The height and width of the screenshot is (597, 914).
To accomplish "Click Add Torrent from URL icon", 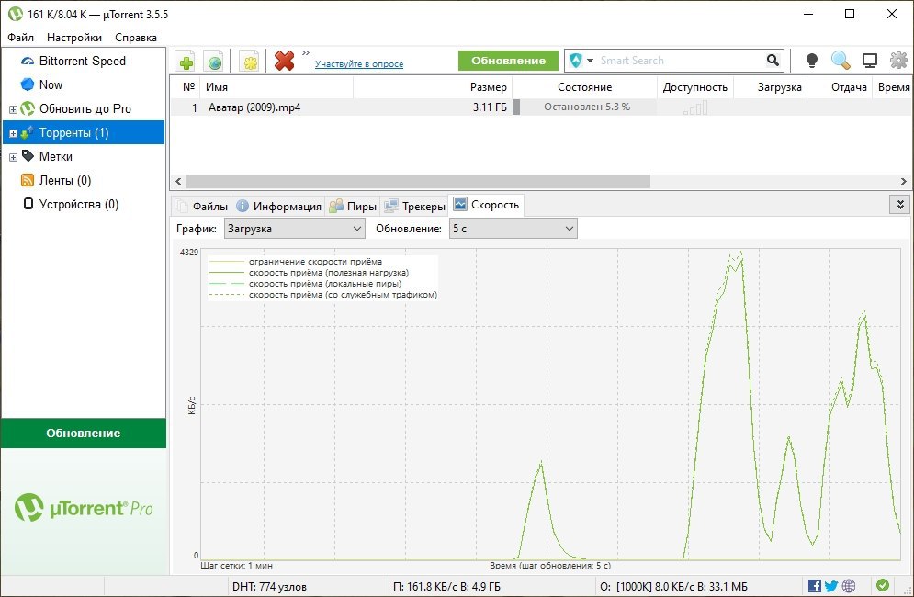I will [x=215, y=61].
